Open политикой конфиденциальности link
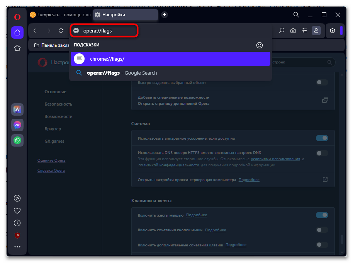 (x=169, y=165)
